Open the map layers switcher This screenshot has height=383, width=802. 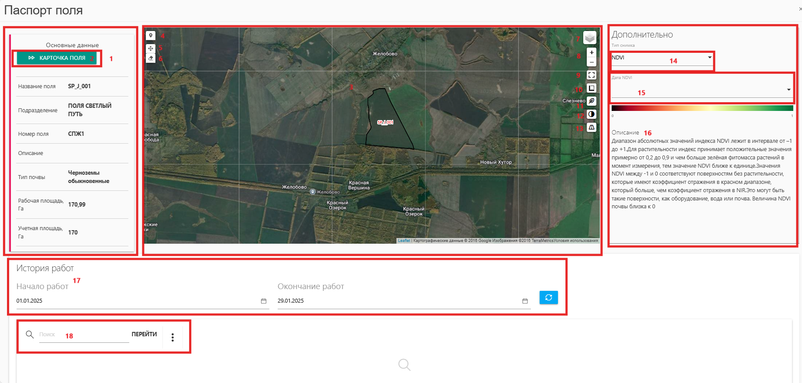pos(590,38)
